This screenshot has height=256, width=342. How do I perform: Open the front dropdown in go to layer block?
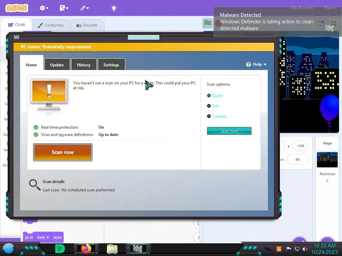tap(43, 237)
